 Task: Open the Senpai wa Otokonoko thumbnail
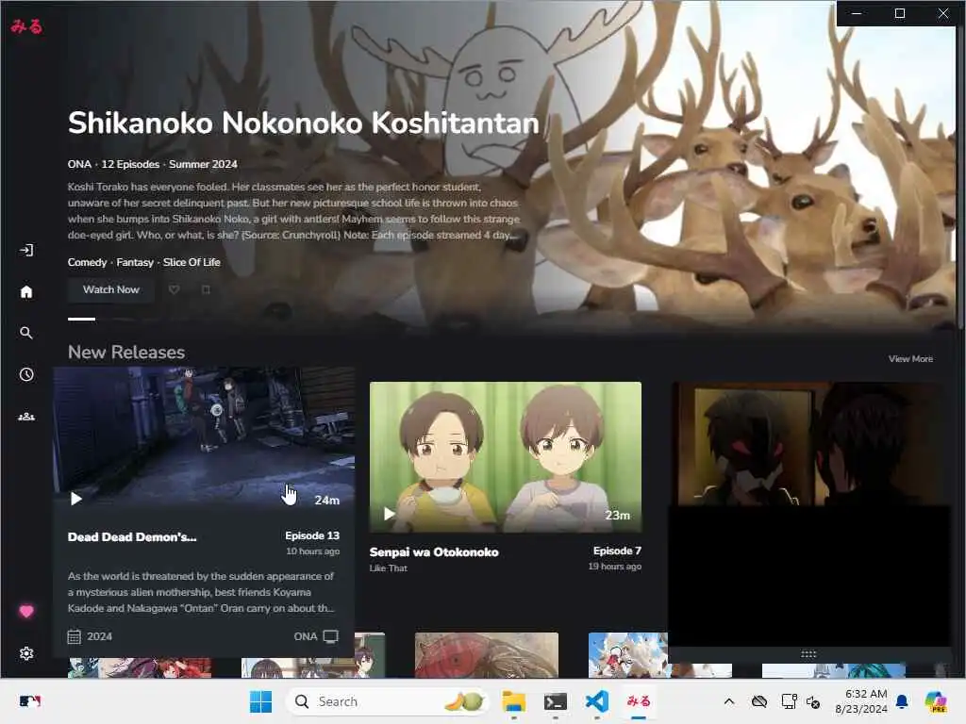pyautogui.click(x=506, y=457)
